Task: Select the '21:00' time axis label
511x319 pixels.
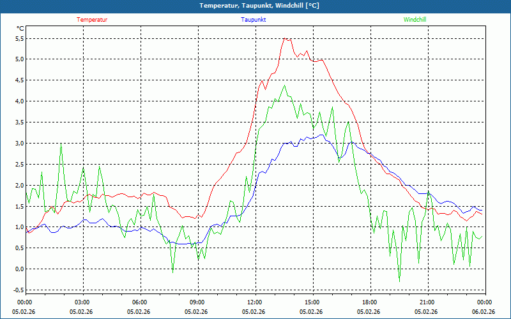Action: [x=427, y=302]
